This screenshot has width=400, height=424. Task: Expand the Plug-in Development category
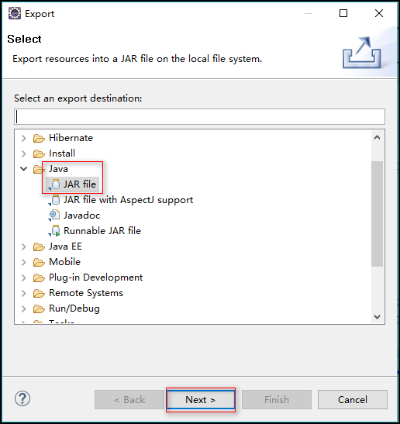[x=24, y=277]
